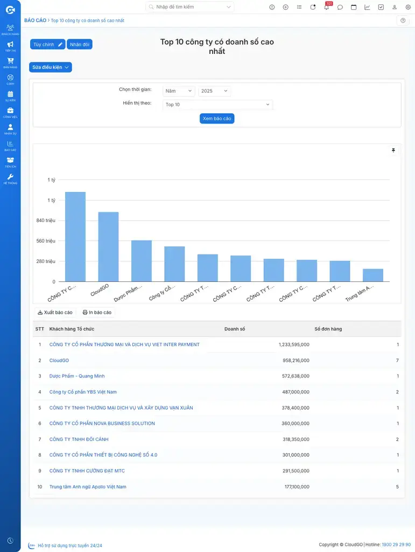Open the Bán hàng cart module

10,63
